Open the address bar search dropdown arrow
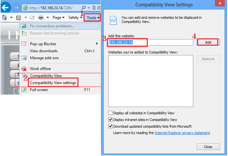 coord(88,8)
